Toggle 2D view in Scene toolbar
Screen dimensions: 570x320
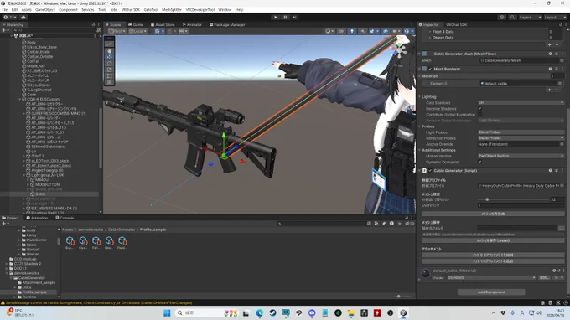click(x=341, y=31)
